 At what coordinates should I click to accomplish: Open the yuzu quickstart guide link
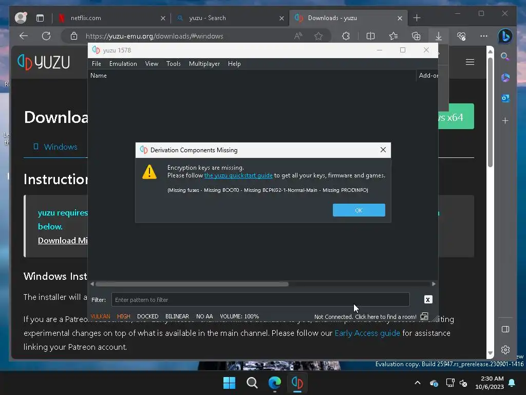(x=238, y=175)
